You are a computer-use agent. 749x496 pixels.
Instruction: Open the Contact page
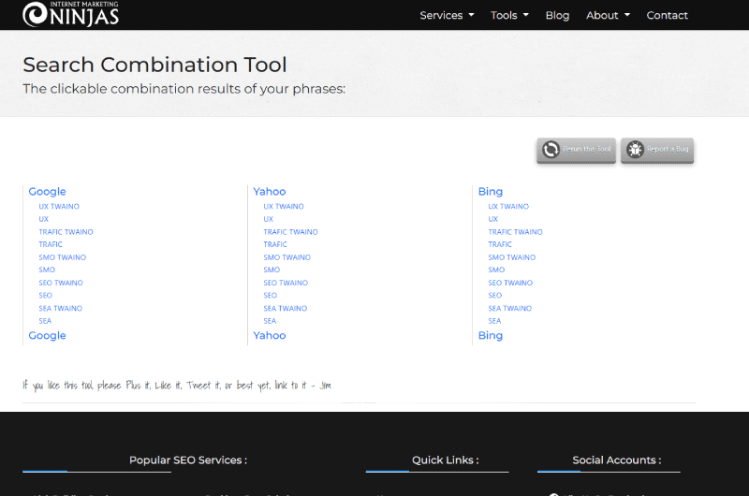(667, 15)
